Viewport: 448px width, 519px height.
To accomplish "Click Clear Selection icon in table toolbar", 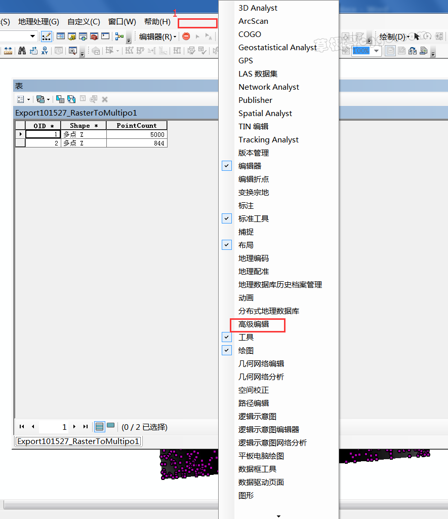I will [83, 99].
